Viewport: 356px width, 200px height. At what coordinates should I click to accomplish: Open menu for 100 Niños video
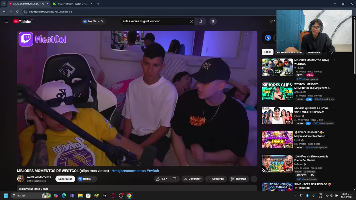(x=335, y=157)
